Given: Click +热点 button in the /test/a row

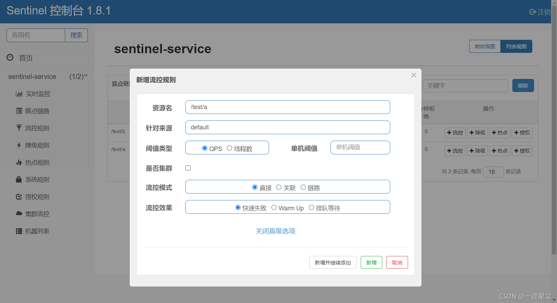Looking at the screenshot, I should 500,151.
